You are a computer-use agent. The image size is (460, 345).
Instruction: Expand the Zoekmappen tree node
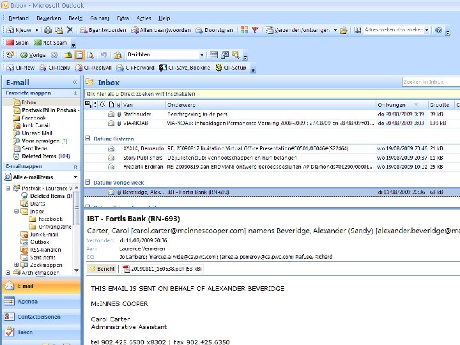[x=16, y=265]
